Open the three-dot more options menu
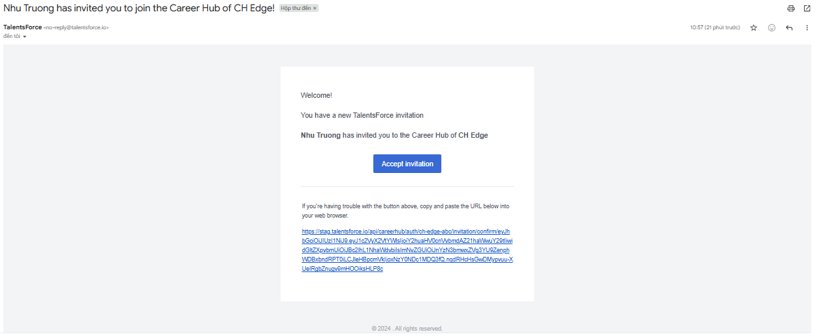Screen dimensions: 820x336 click(807, 28)
